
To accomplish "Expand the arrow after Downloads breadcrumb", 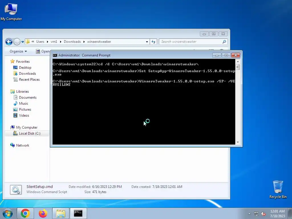I will coord(84,42).
